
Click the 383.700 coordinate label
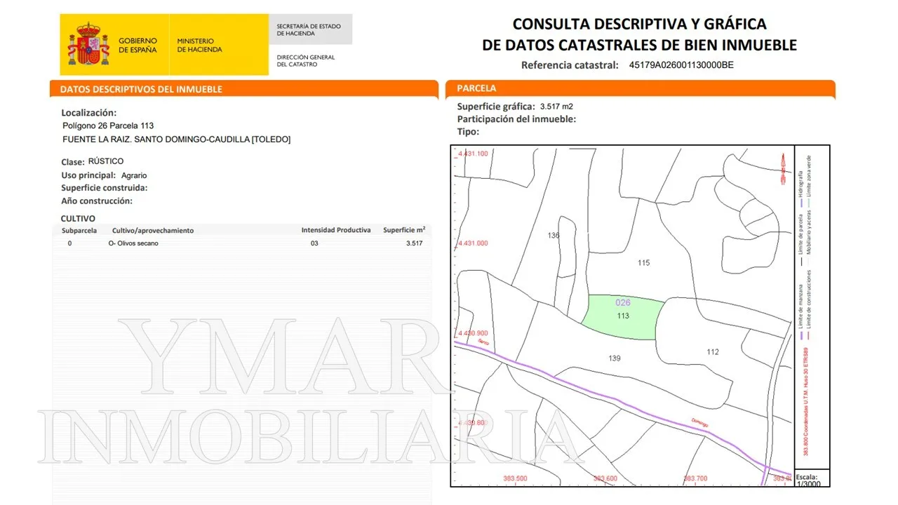[x=695, y=478]
